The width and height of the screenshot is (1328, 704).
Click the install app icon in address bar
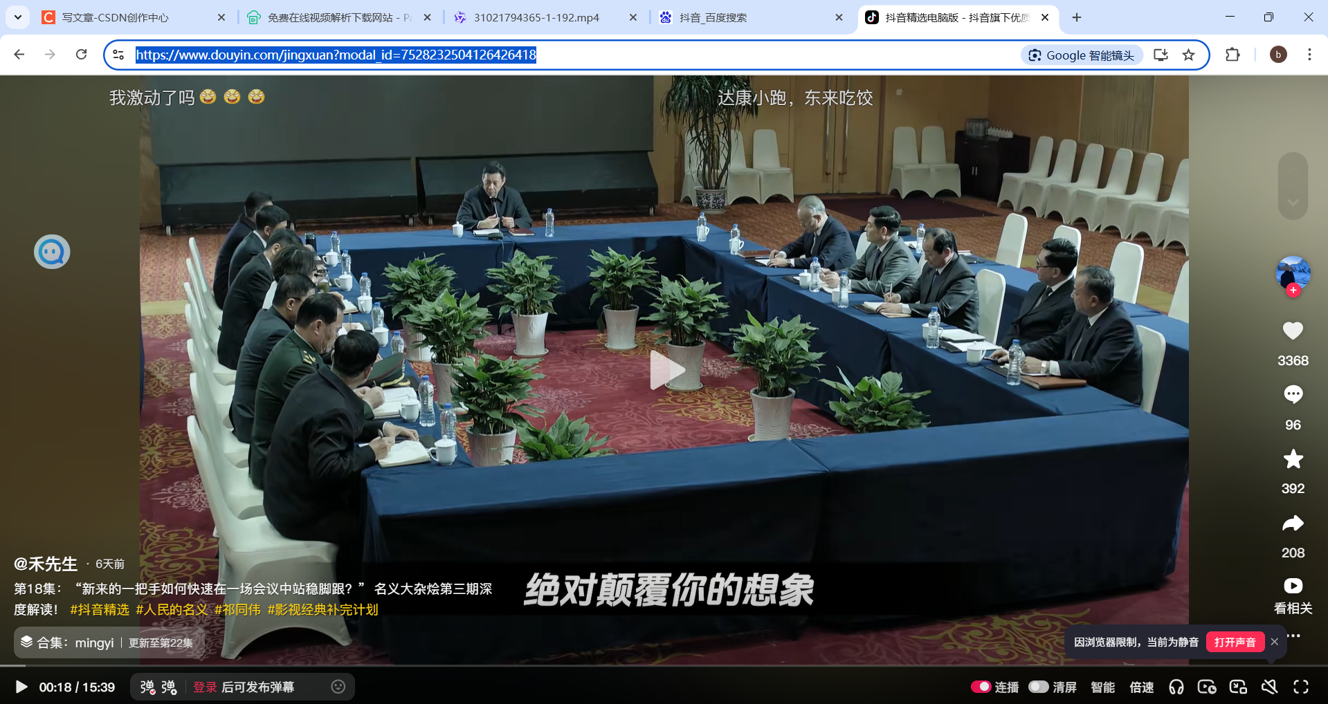[x=1161, y=55]
